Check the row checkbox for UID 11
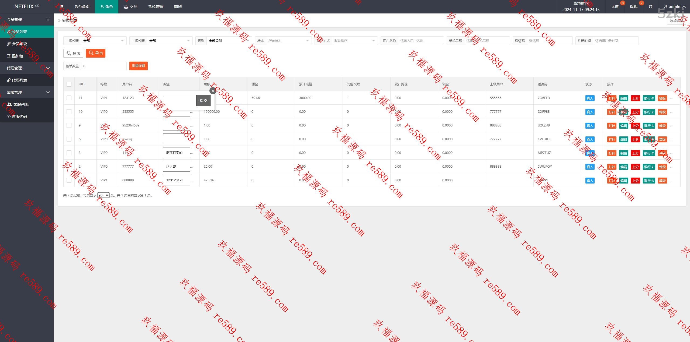Viewport: 690px width, 342px height. (x=69, y=98)
